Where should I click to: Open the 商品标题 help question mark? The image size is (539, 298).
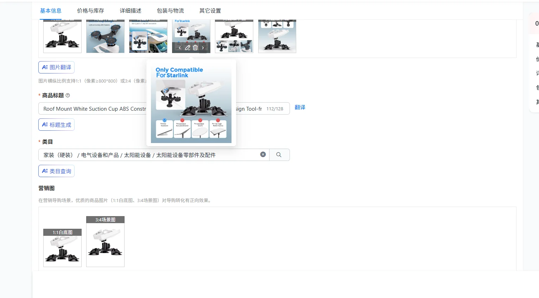click(x=68, y=95)
